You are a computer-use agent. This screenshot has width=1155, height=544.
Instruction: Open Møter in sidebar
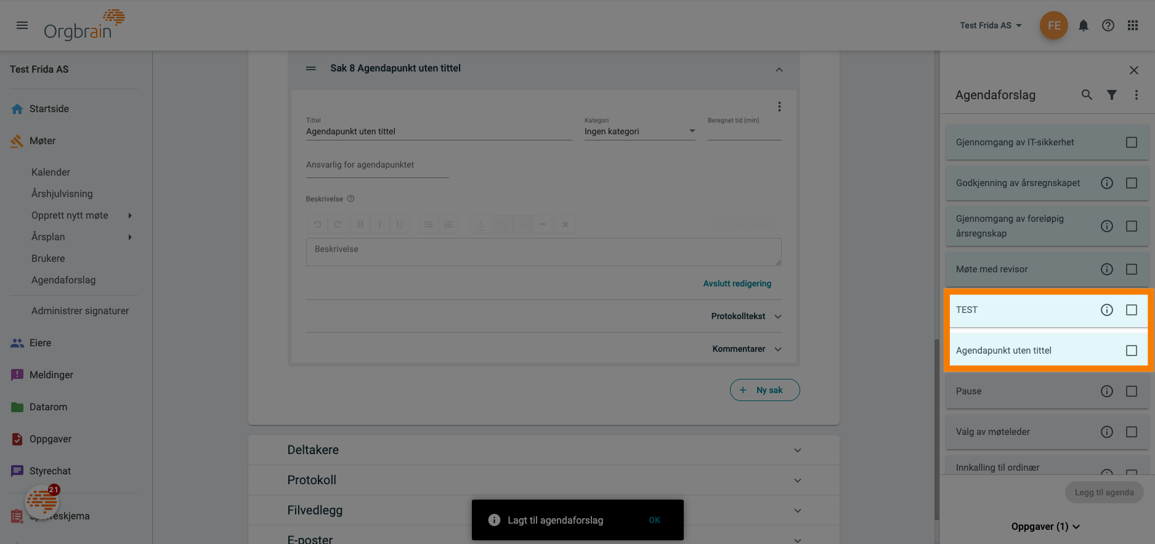click(x=43, y=141)
